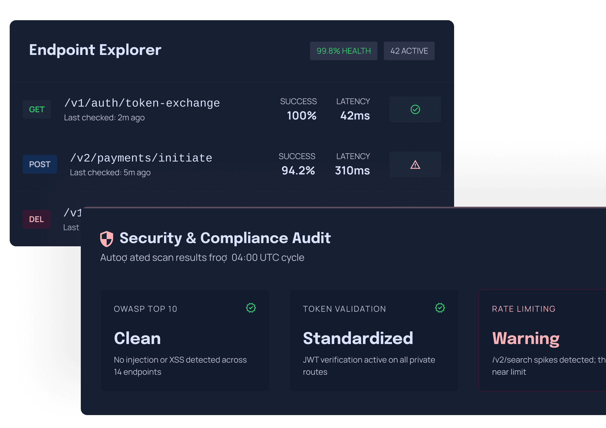
Task: Toggle the 42 ACTIVE indicator
Action: pos(409,51)
